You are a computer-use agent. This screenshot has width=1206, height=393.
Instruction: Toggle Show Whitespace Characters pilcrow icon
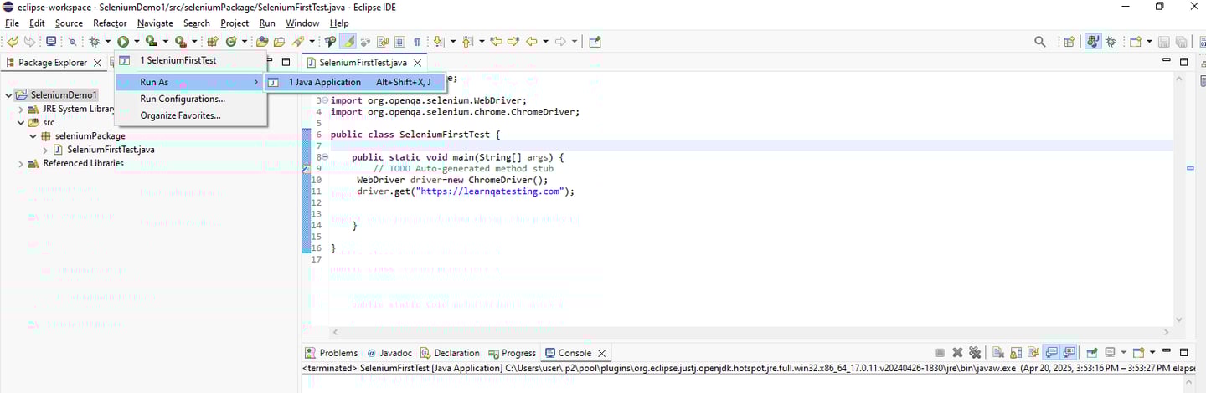pyautogui.click(x=417, y=42)
